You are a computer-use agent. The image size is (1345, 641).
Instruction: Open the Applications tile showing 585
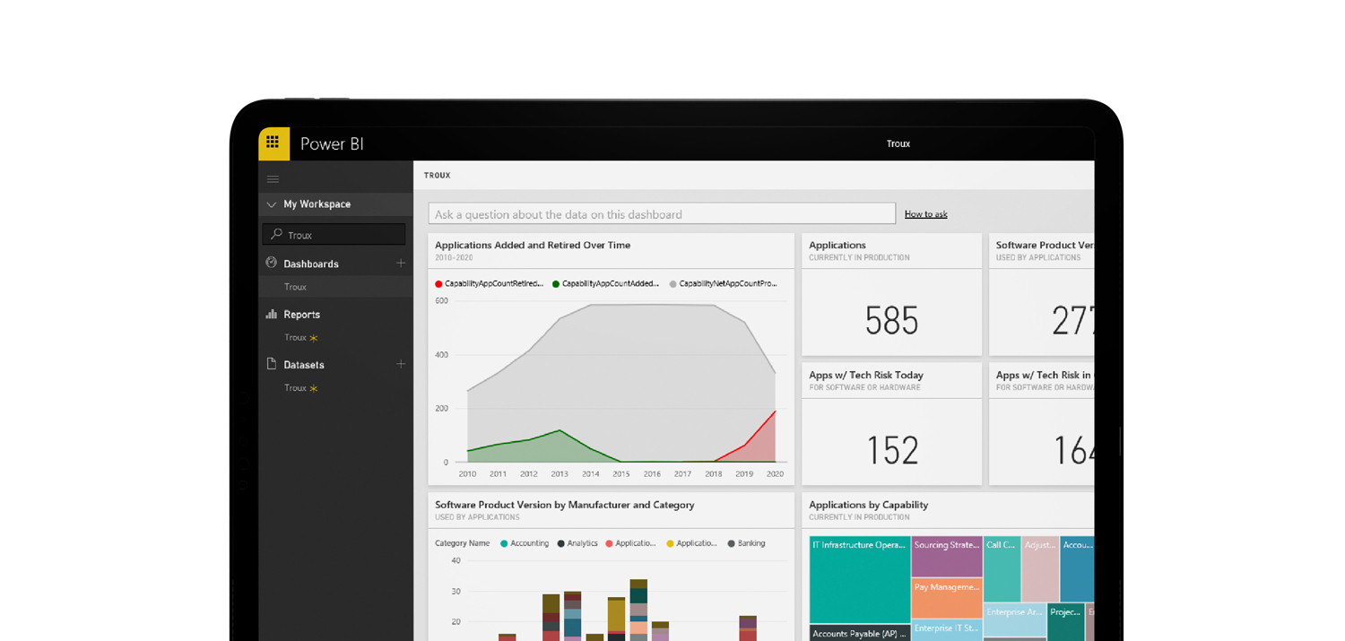coord(891,295)
